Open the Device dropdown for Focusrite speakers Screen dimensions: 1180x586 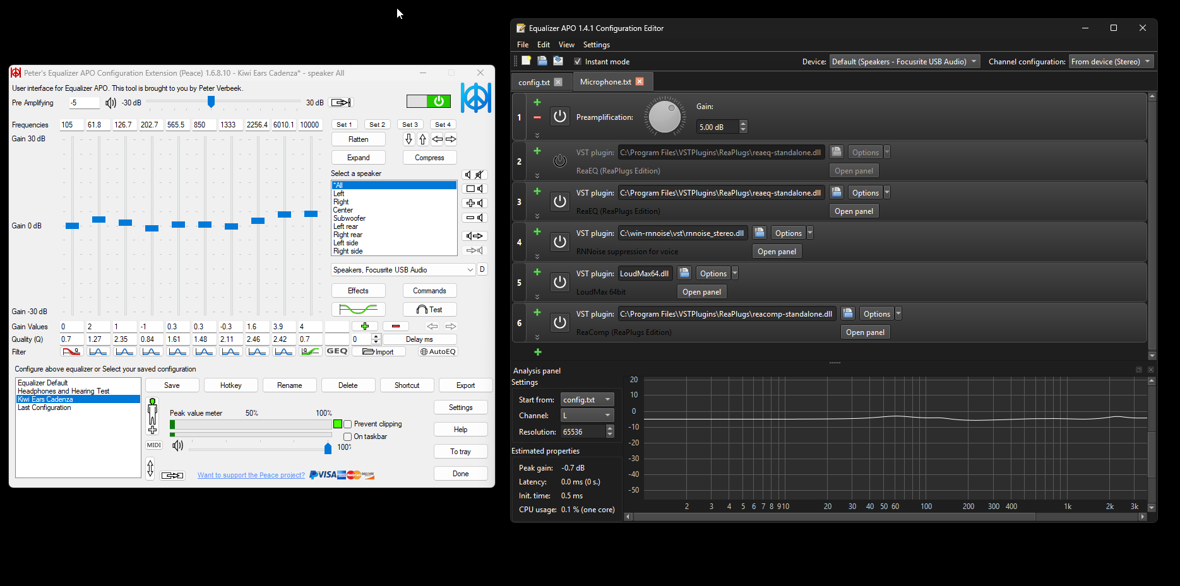904,62
